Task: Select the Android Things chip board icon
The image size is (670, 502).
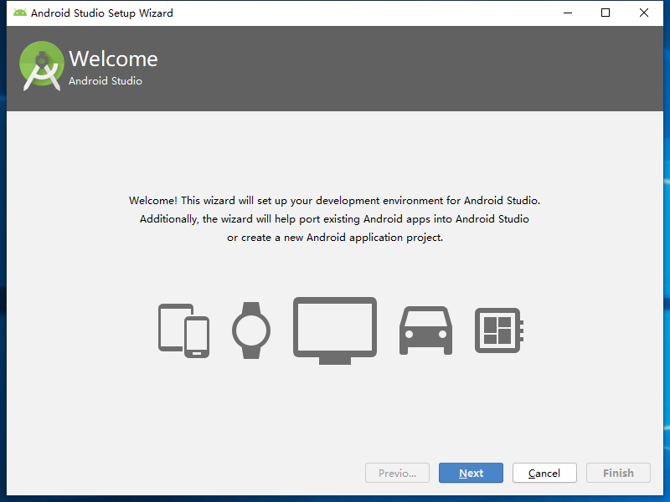Action: [x=499, y=330]
